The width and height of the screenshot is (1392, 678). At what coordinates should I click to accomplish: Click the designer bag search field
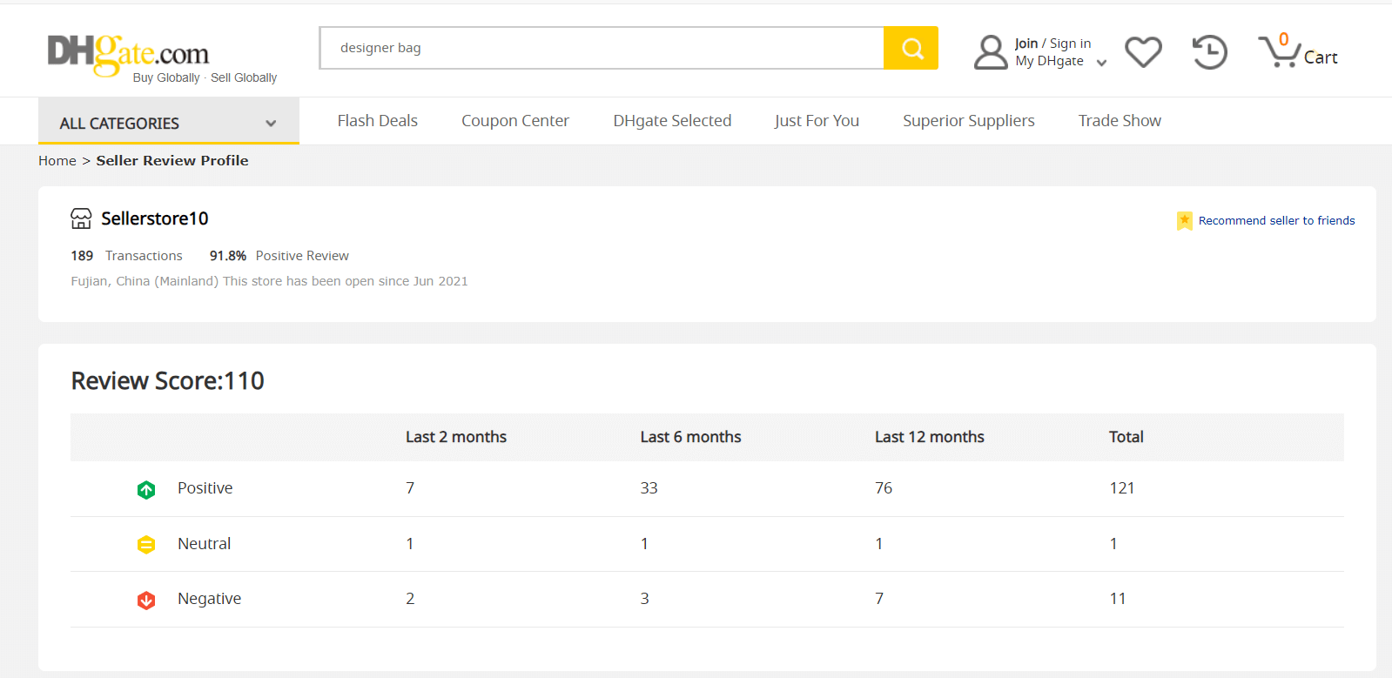[x=601, y=48]
